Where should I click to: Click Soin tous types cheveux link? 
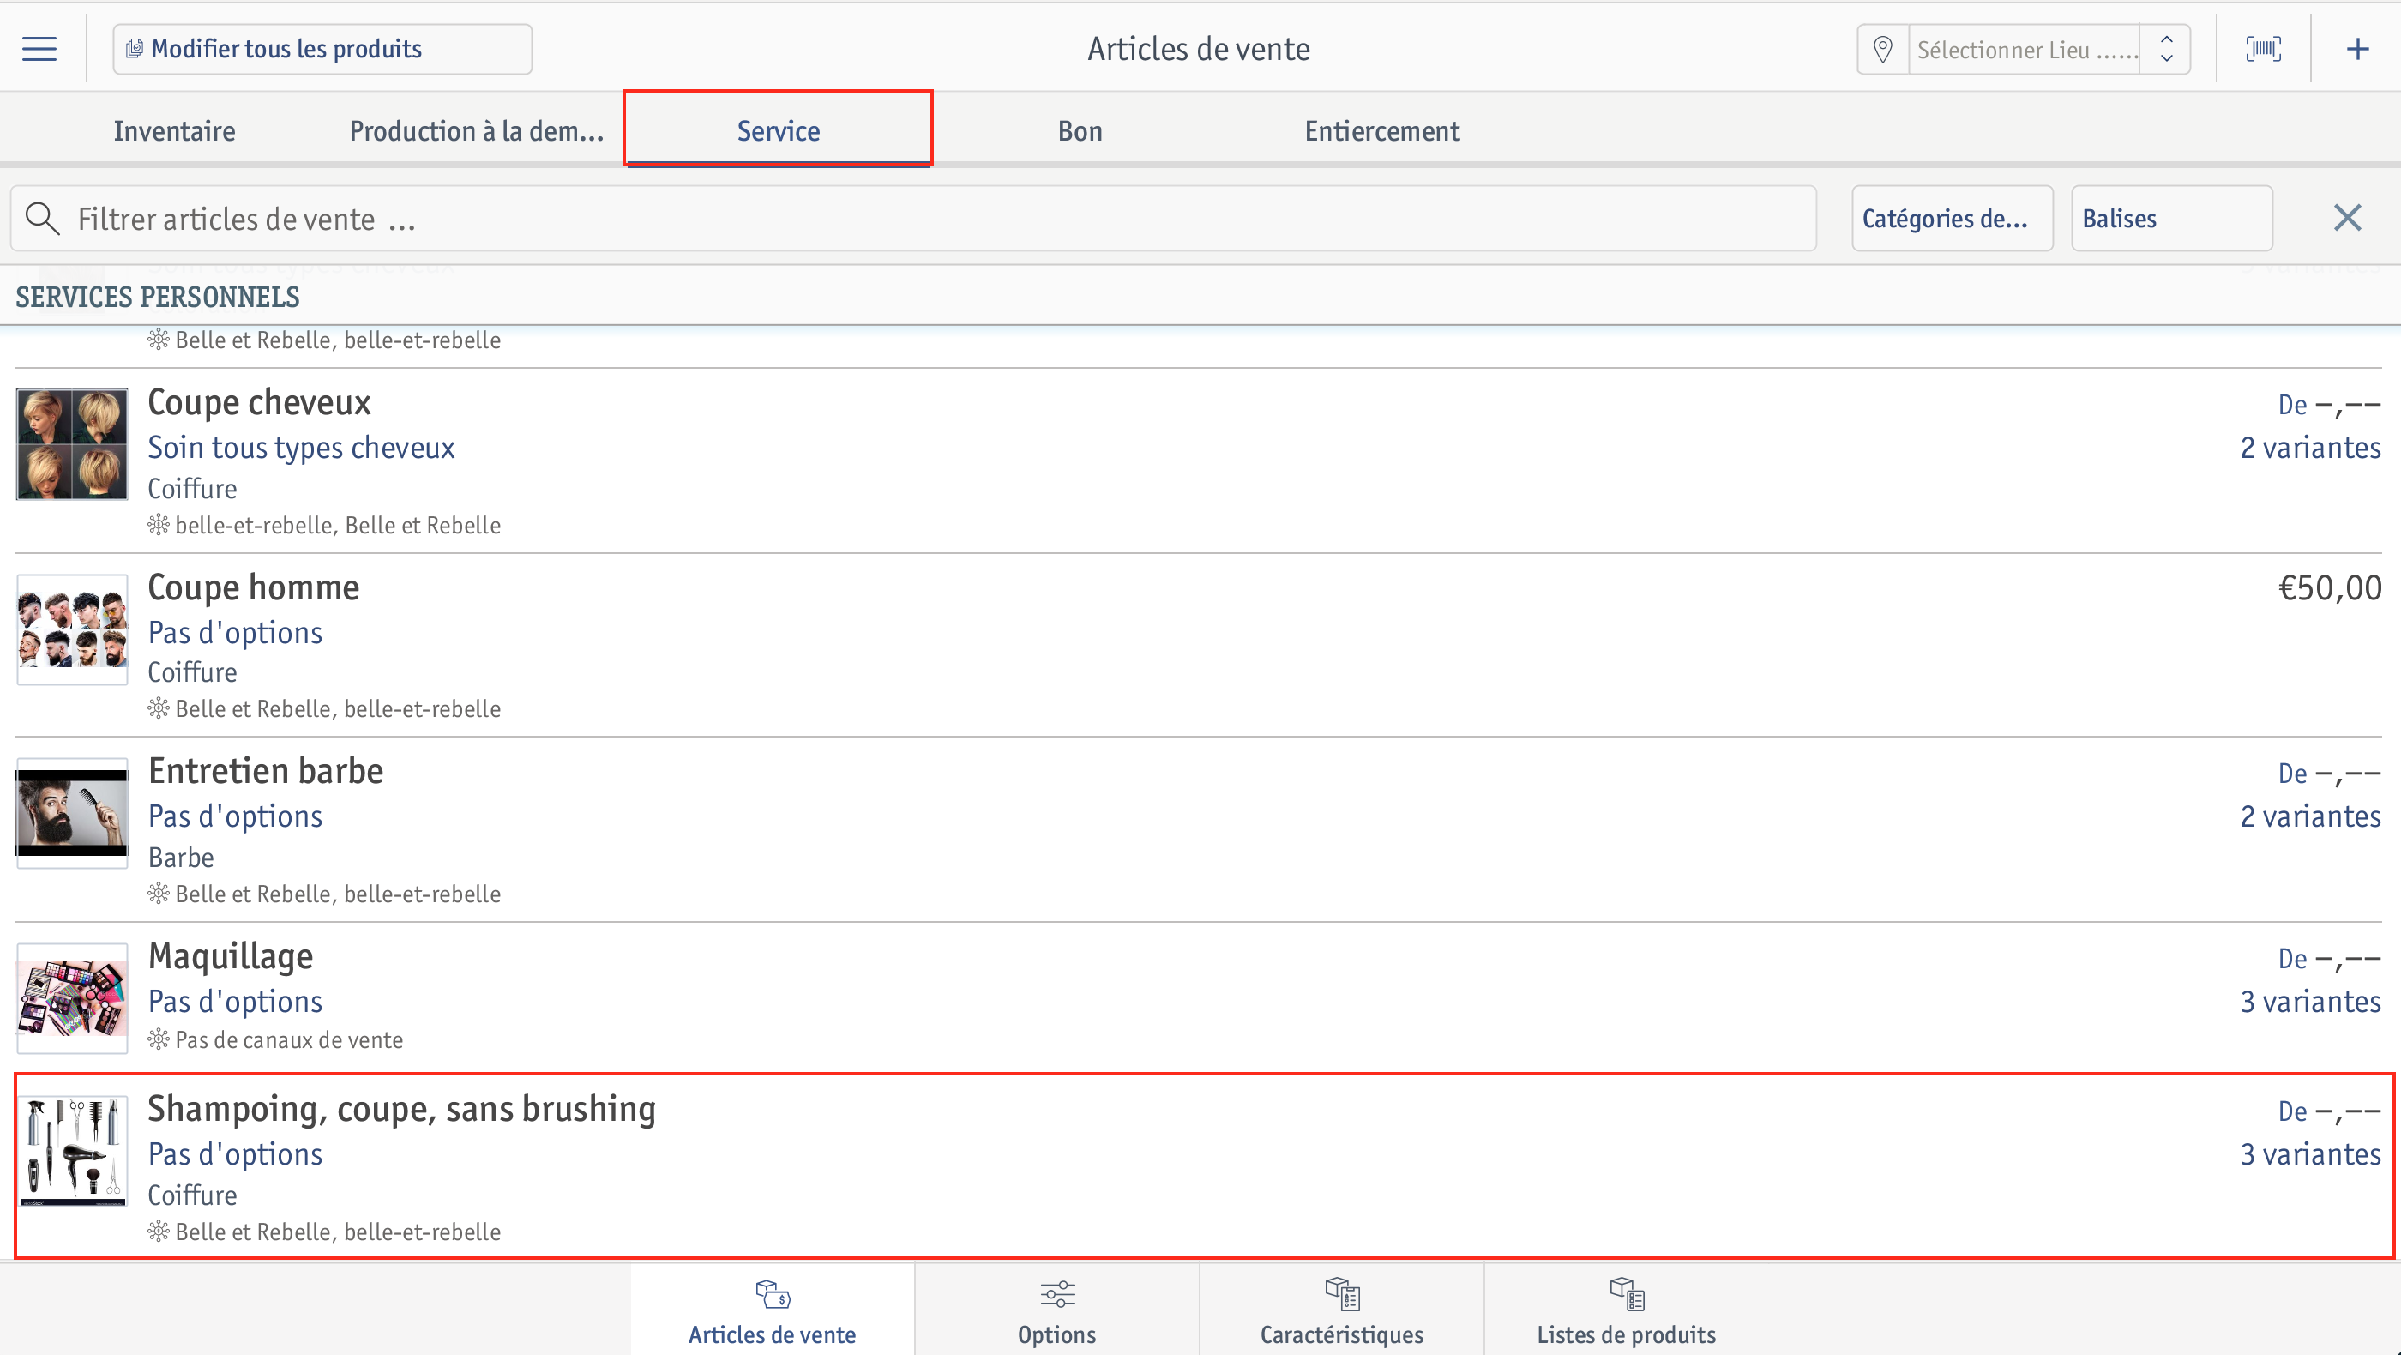click(x=301, y=448)
